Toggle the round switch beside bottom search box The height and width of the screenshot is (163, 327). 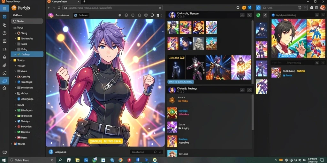click(x=155, y=152)
